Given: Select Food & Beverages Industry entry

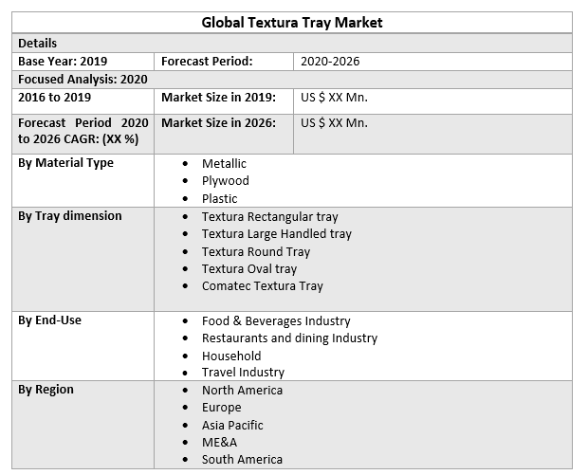Looking at the screenshot, I should pyautogui.click(x=276, y=321).
